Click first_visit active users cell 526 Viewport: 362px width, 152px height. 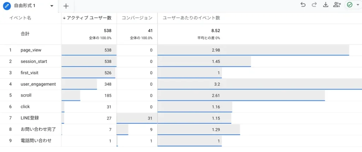point(107,73)
